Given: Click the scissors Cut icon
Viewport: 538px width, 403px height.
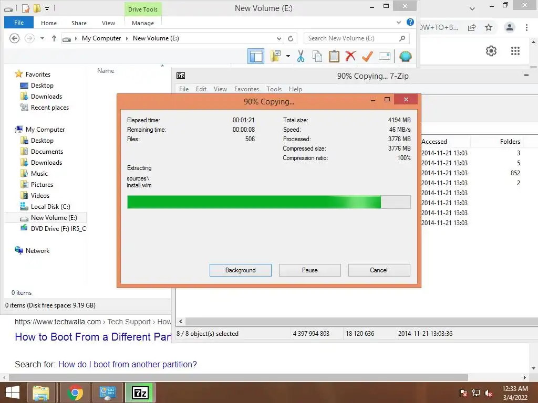Looking at the screenshot, I should coord(301,56).
